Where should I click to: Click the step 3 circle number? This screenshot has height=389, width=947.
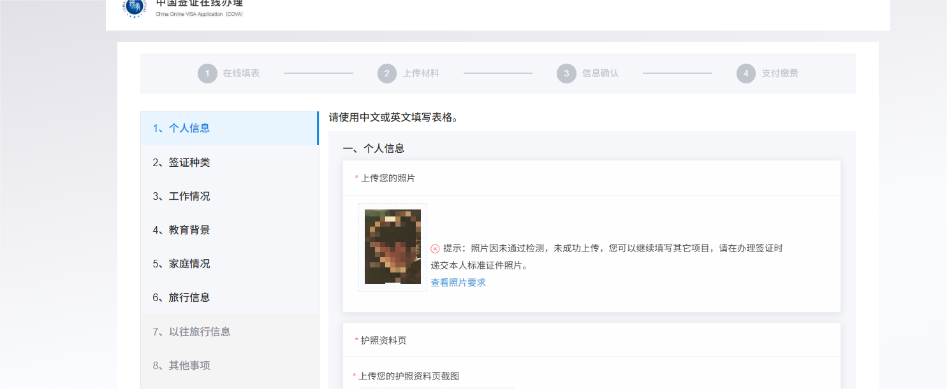click(x=566, y=74)
